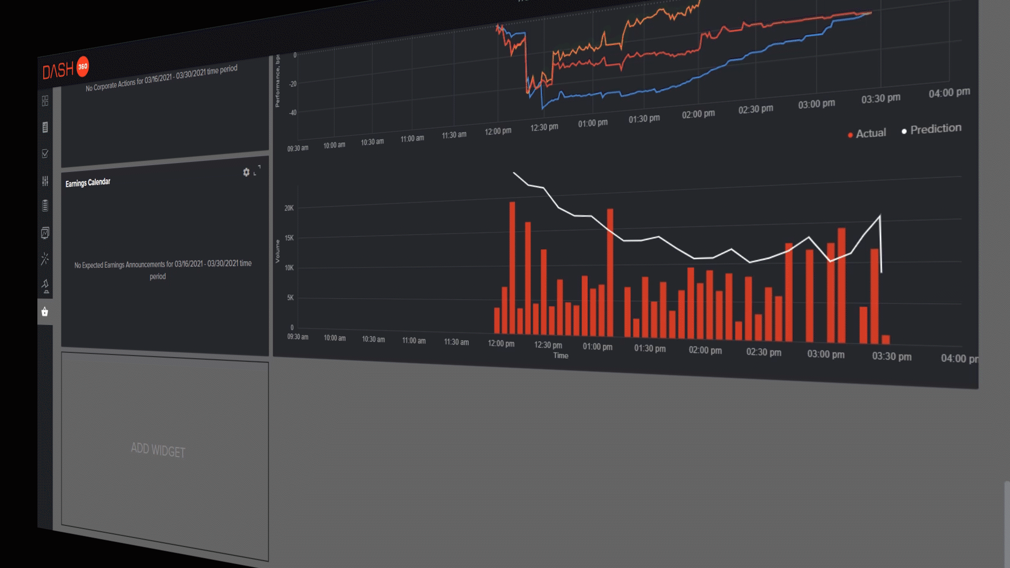Open the chart monitor sidebar icon
This screenshot has width=1010, height=568.
pos(45,233)
